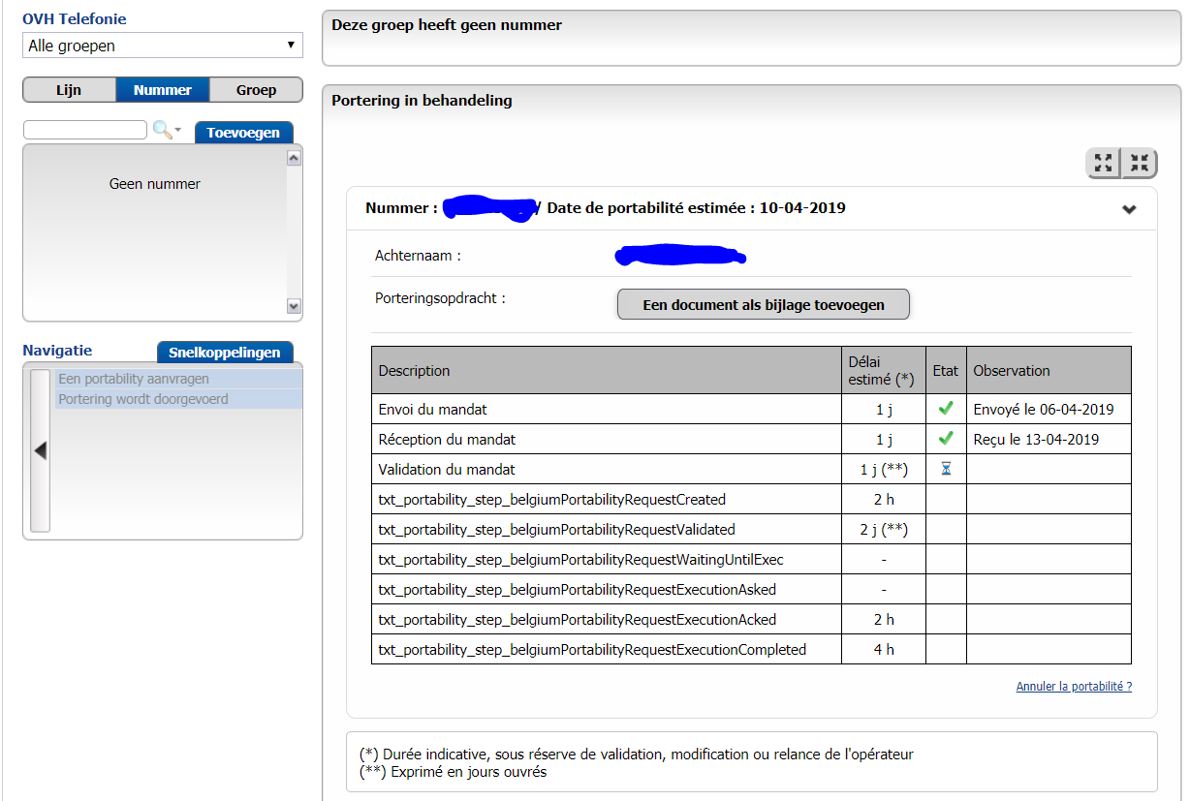
Task: Click the number list scroll-down arrow
Action: (x=295, y=306)
